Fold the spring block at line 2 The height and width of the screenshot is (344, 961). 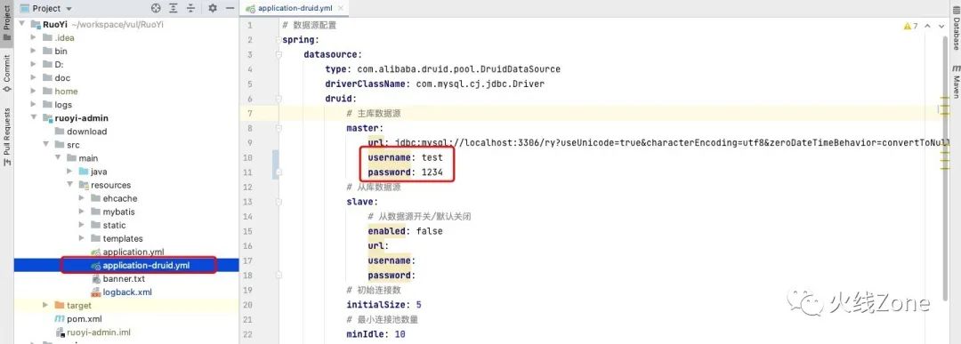click(x=279, y=40)
